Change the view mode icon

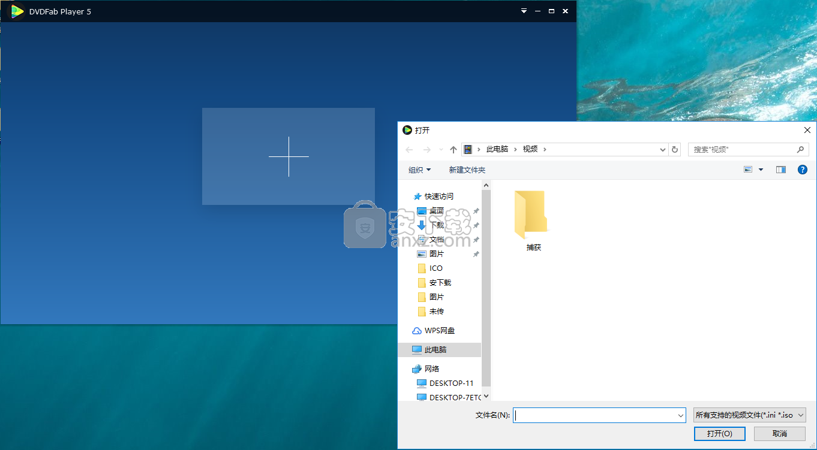748,170
